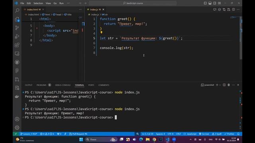Click the Windows Start button
This screenshot has width=255, height=143.
(x=81, y=139)
